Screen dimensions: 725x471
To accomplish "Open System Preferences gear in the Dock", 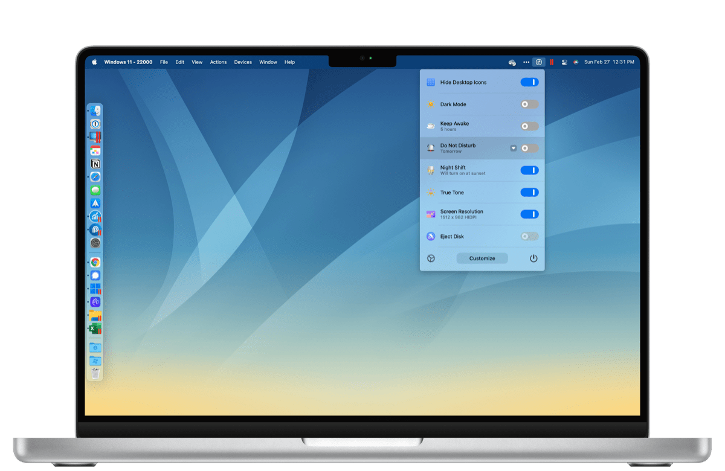I will [x=95, y=243].
